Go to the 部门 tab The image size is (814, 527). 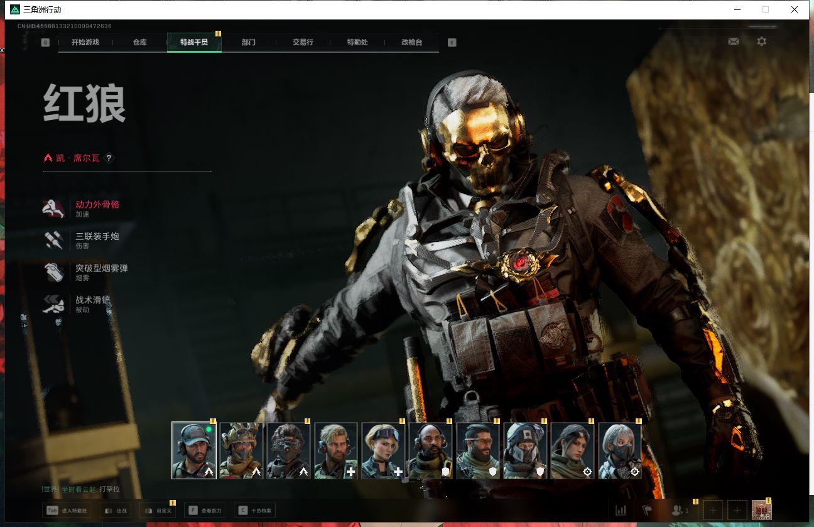(x=249, y=42)
